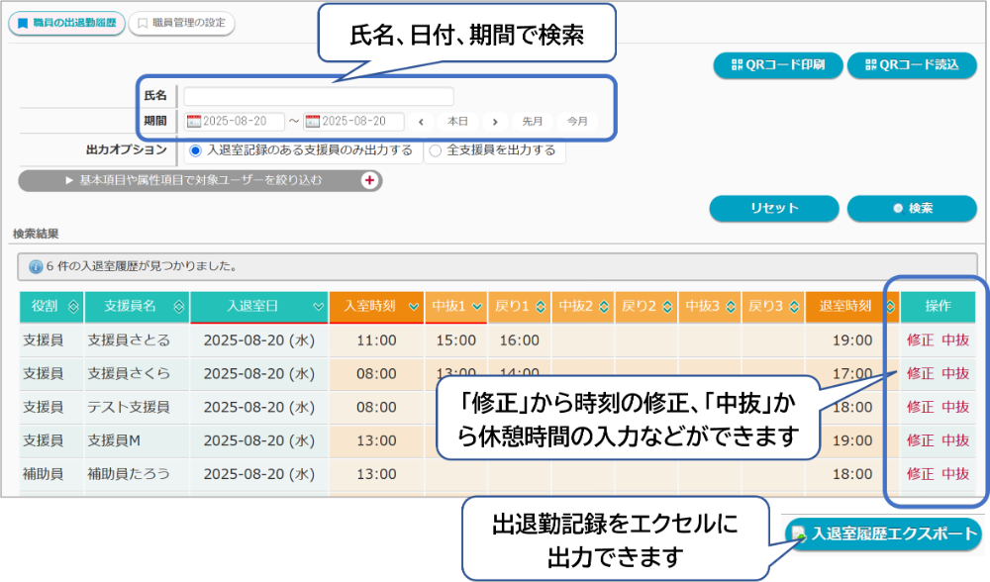Click 修正 link for 支援員さとる
Viewport: 990px width, 582px height.
pyautogui.click(x=920, y=340)
